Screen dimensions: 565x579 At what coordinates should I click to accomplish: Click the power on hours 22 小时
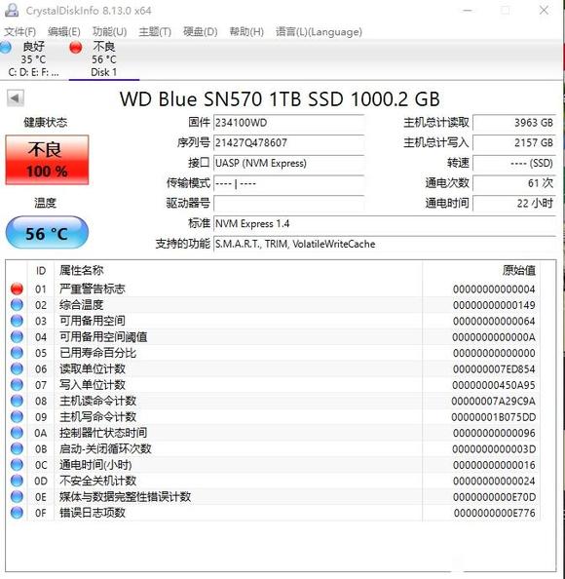[514, 204]
